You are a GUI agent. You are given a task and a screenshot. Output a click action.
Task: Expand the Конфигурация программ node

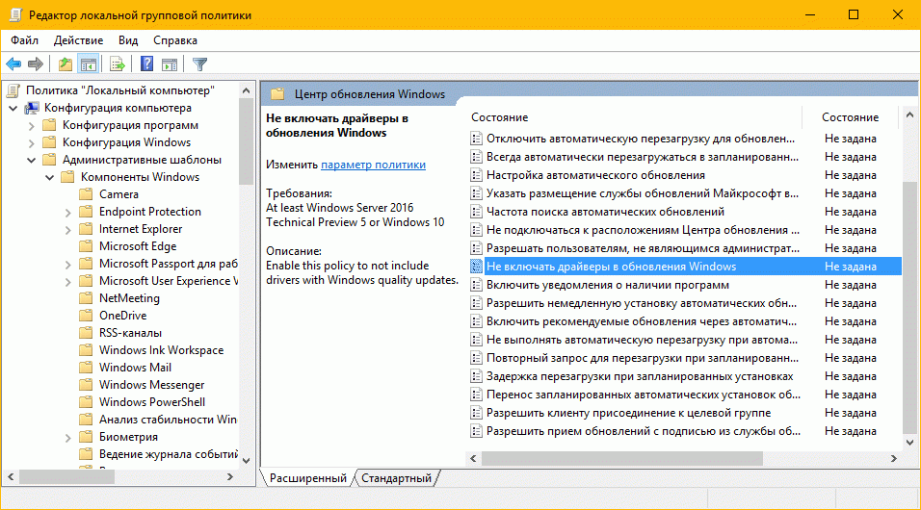30,125
